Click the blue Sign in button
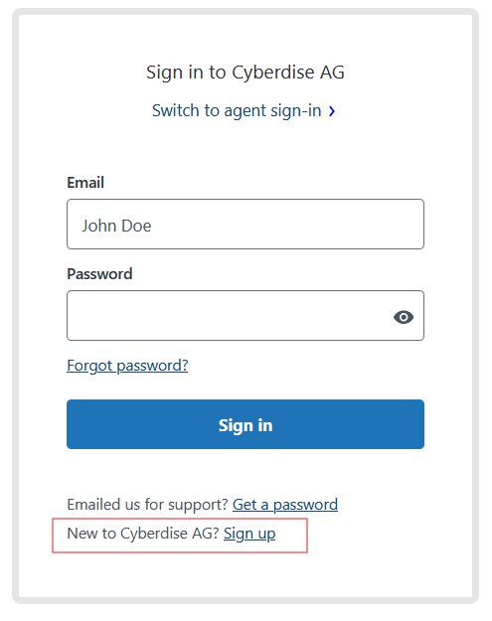Image resolution: width=492 pixels, height=621 pixels. click(246, 424)
